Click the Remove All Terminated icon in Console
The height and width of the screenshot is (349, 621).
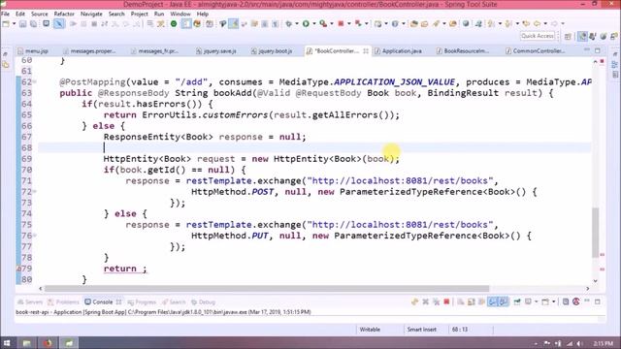436,301
